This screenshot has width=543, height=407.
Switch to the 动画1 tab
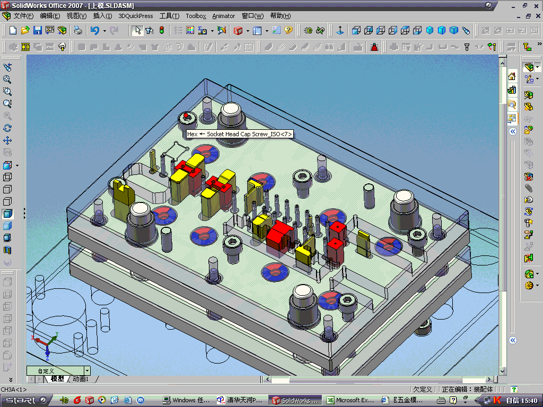pyautogui.click(x=81, y=379)
